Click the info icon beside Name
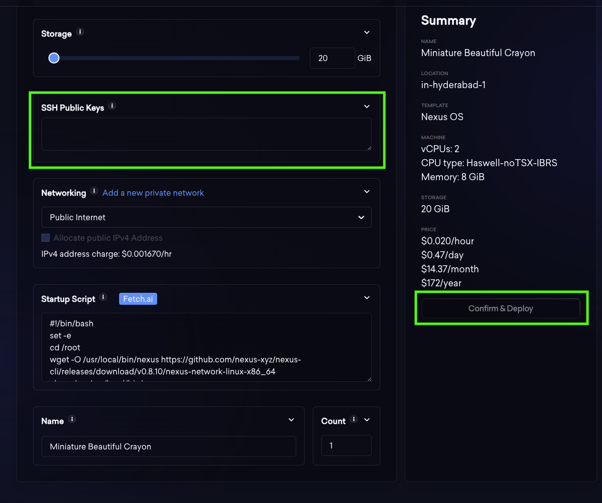Viewport: 602px width, 503px height. 72,419
